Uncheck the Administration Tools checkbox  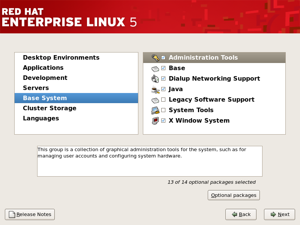pos(163,57)
